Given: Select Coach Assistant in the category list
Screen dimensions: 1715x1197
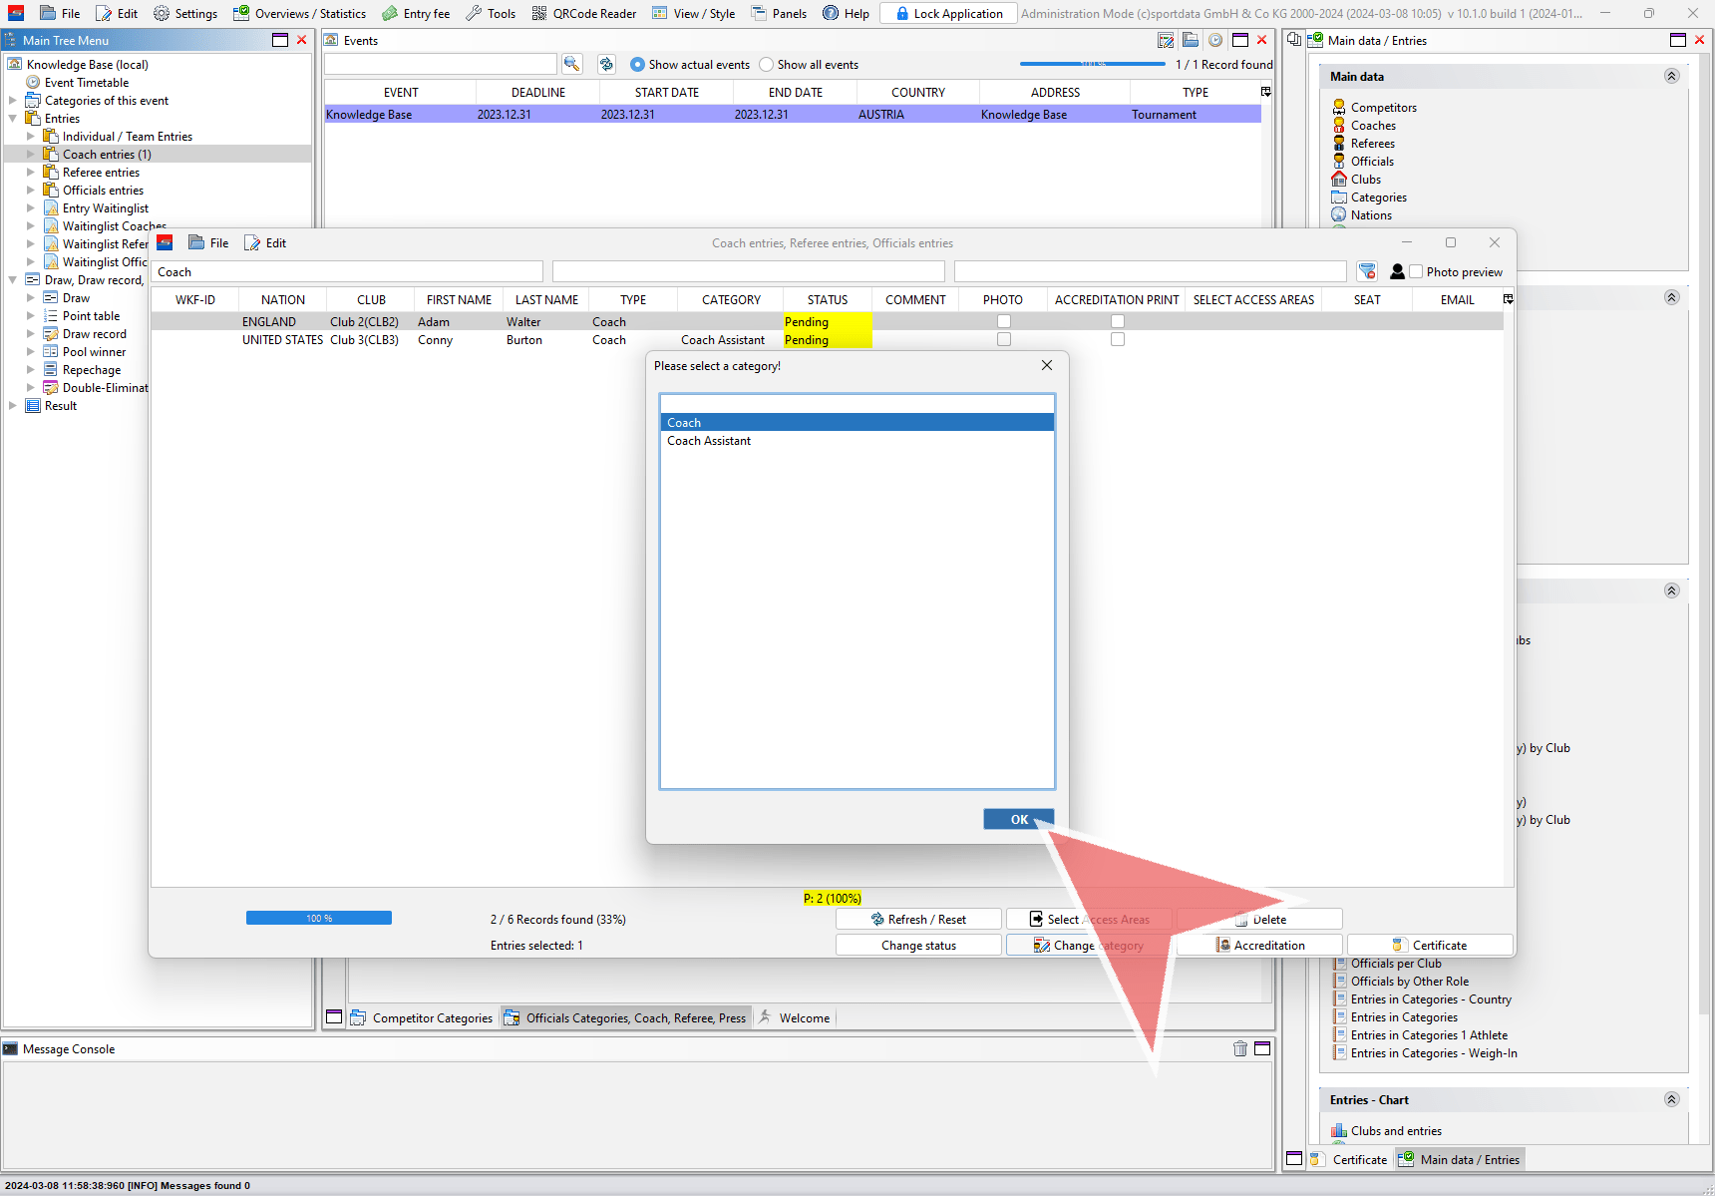Looking at the screenshot, I should (709, 441).
